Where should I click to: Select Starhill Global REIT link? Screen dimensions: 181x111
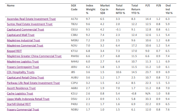pos(19,104)
